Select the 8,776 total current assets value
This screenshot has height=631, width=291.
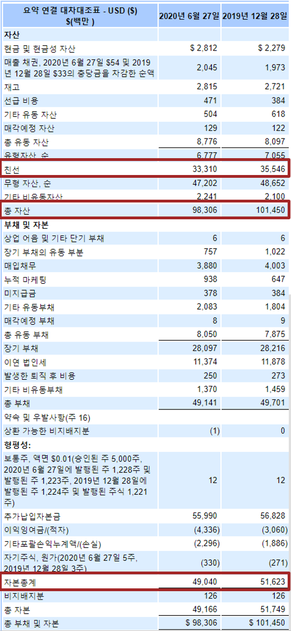pyautogui.click(x=207, y=142)
